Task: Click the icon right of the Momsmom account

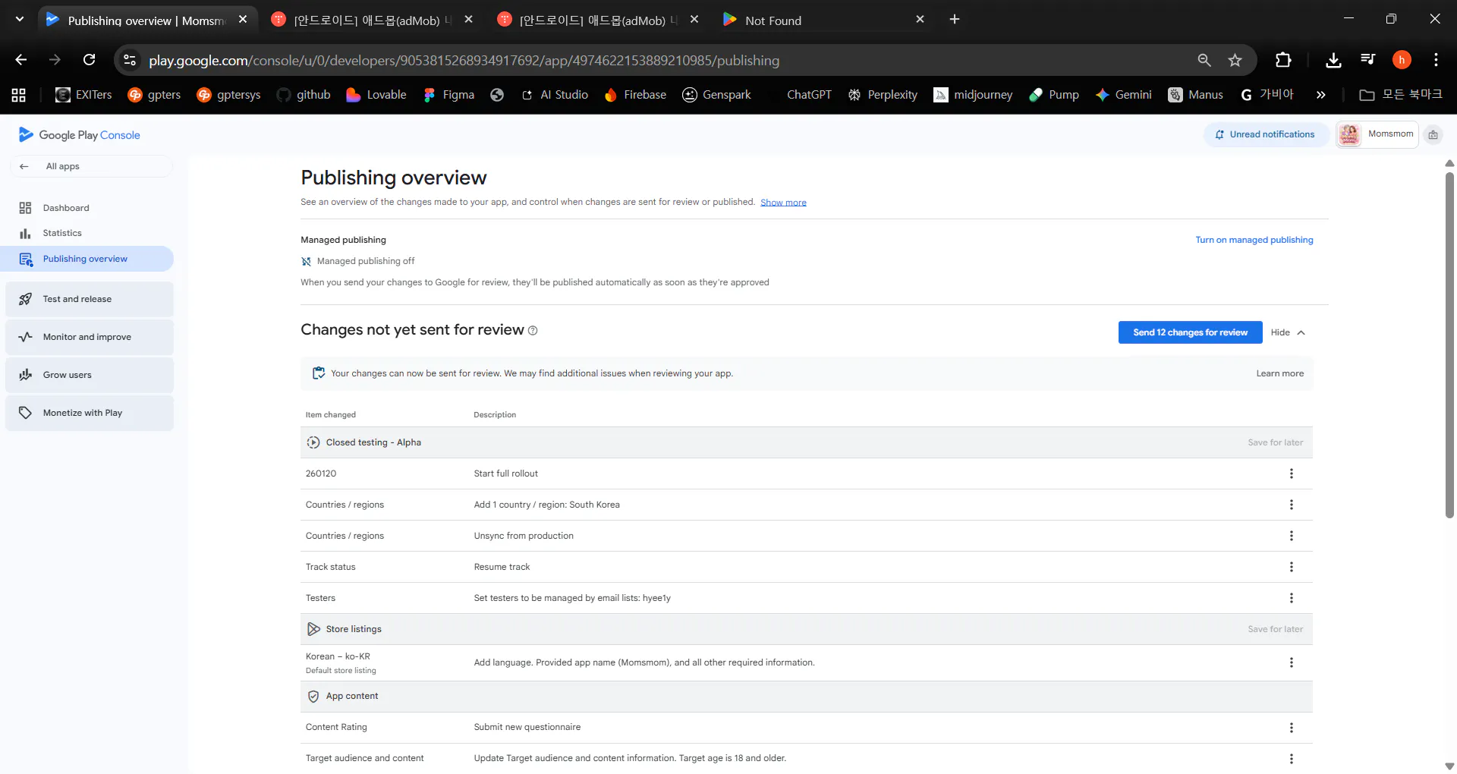Action: (x=1433, y=134)
